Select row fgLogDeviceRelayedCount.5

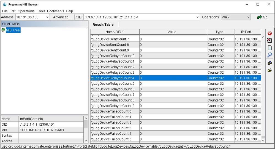(x=176, y=84)
